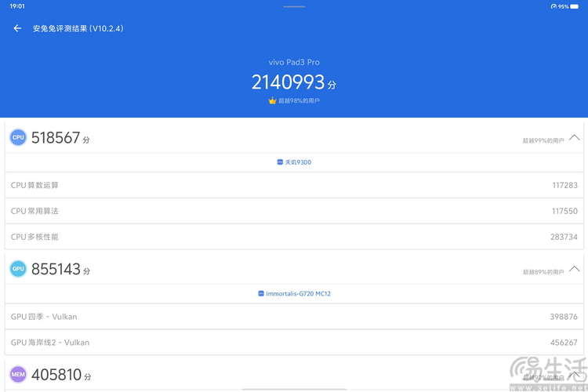The height and width of the screenshot is (392, 588).
Task: Tap the 19:01 clock in the status bar
Action: (x=17, y=6)
